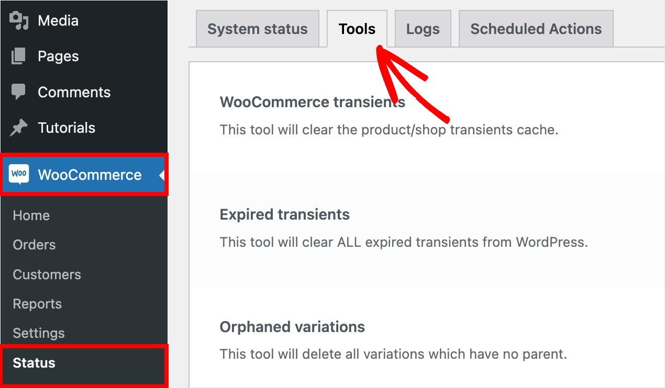The width and height of the screenshot is (665, 388).
Task: Open the Orders page
Action: [34, 245]
